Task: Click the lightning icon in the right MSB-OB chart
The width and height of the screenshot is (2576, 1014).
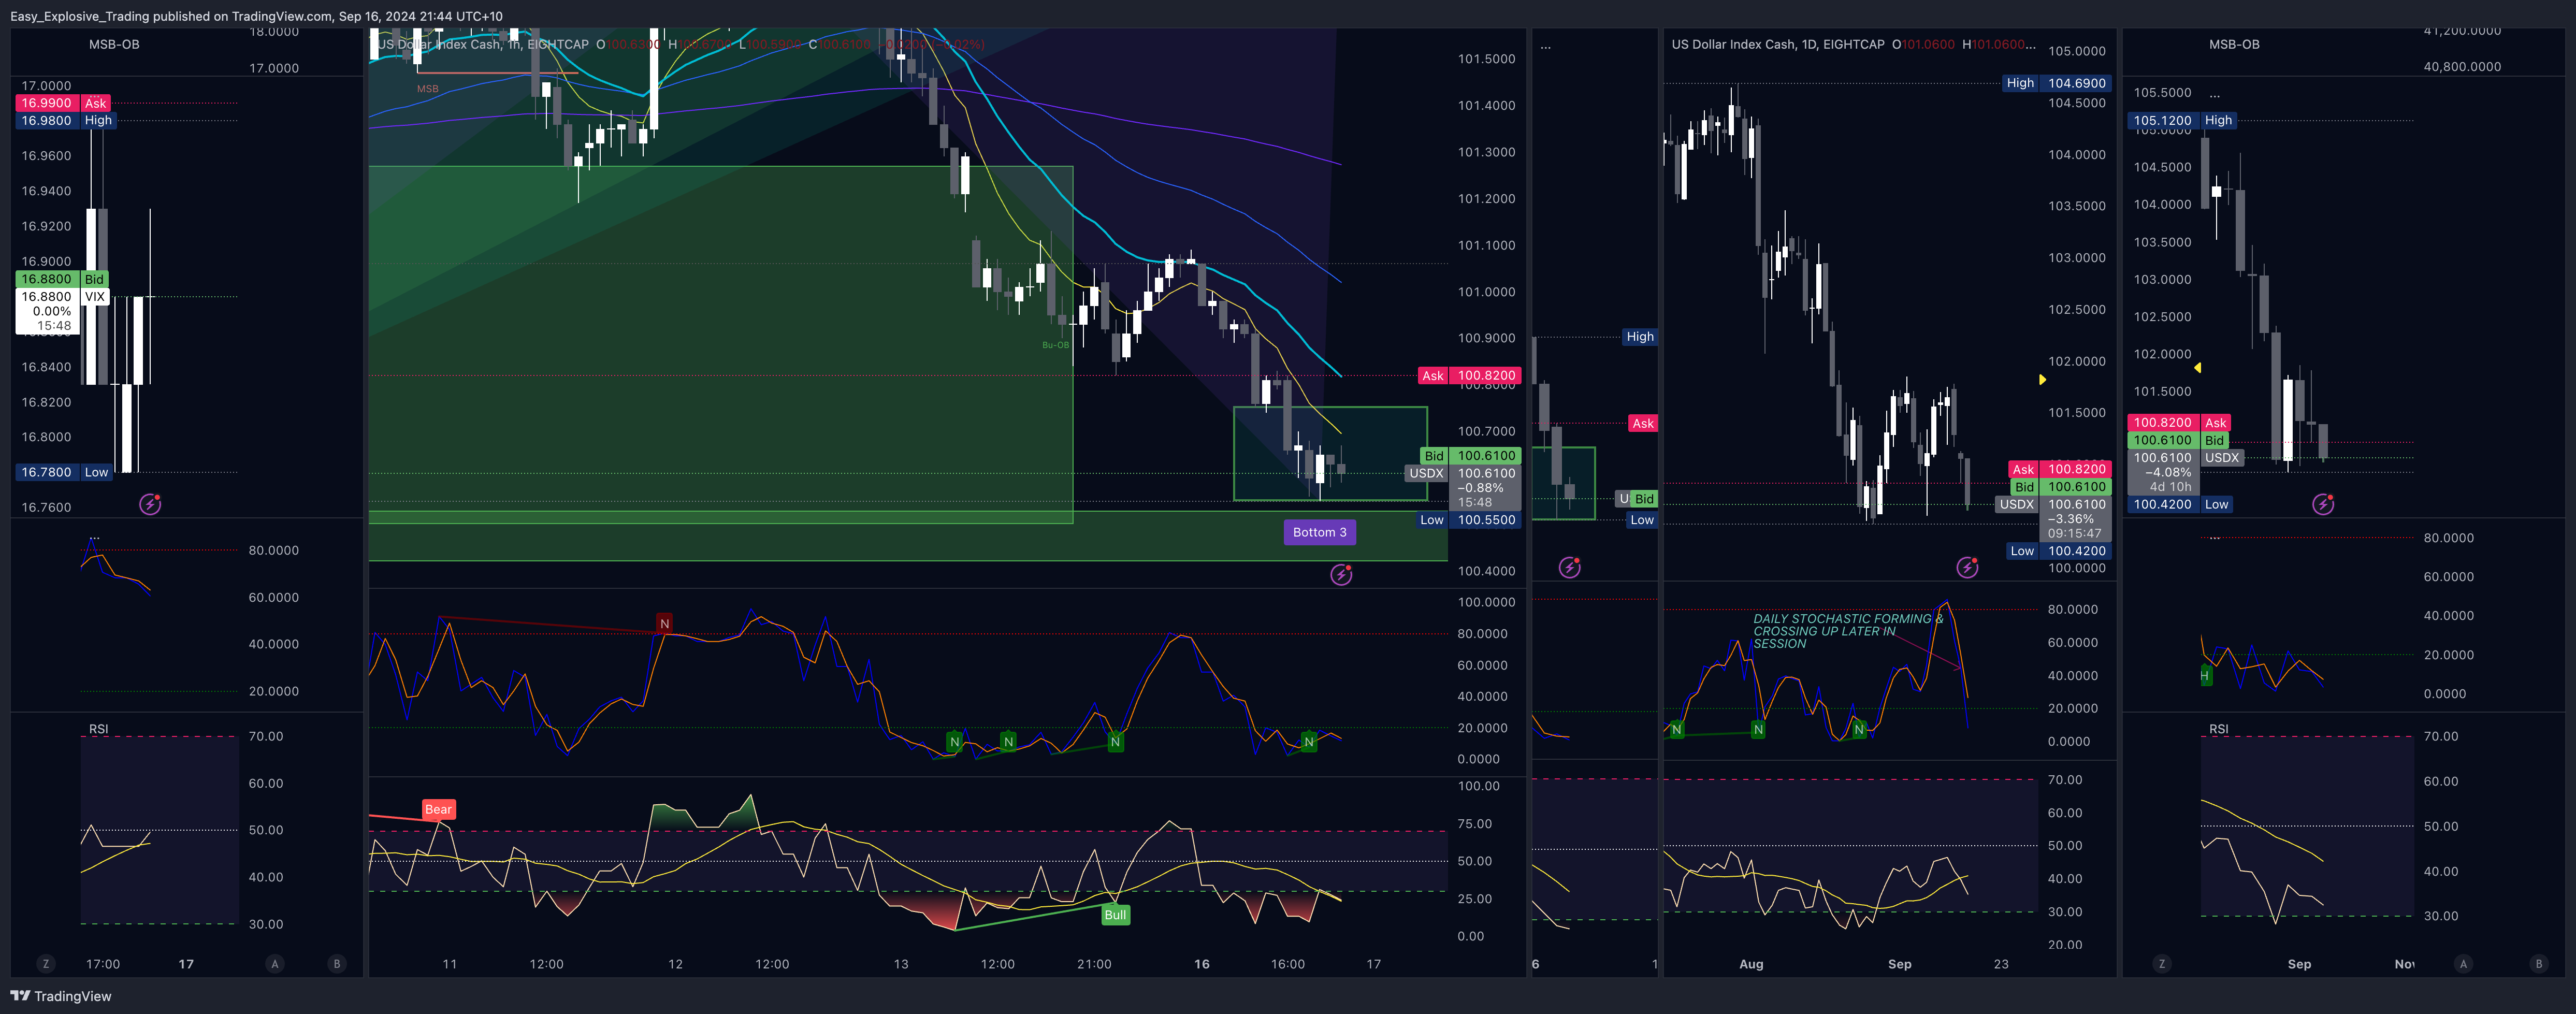Action: 2323,504
